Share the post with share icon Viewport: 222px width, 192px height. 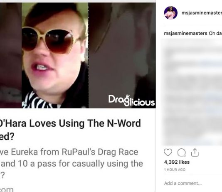click(x=195, y=153)
